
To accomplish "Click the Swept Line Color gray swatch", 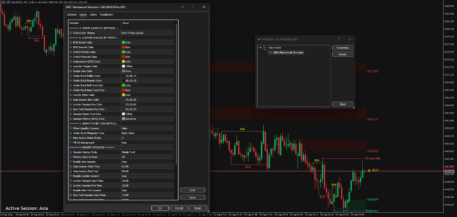I will [x=123, y=71].
